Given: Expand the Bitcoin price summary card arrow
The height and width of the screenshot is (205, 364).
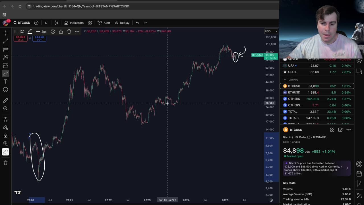Looking at the screenshot, I should 347,168.
